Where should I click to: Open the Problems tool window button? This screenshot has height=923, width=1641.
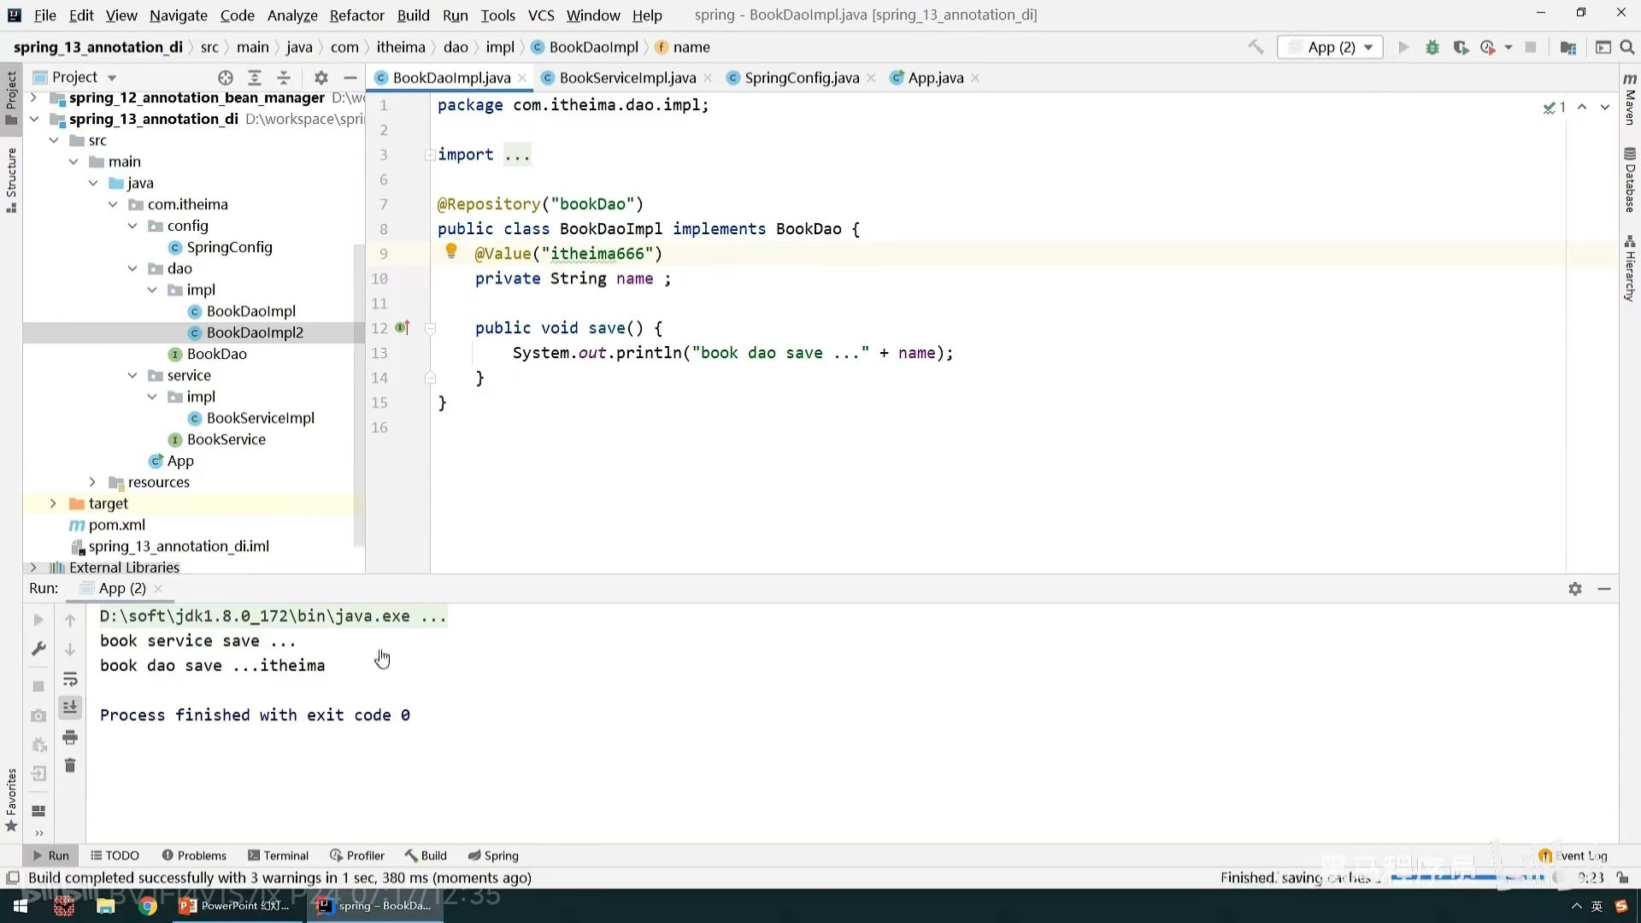(x=194, y=855)
